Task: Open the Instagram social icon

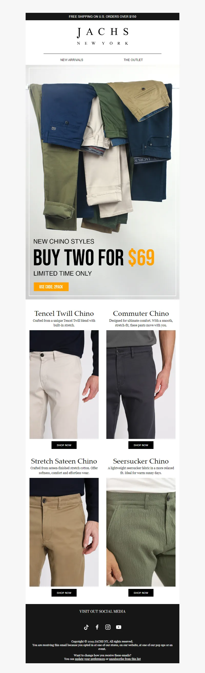Action: click(108, 627)
